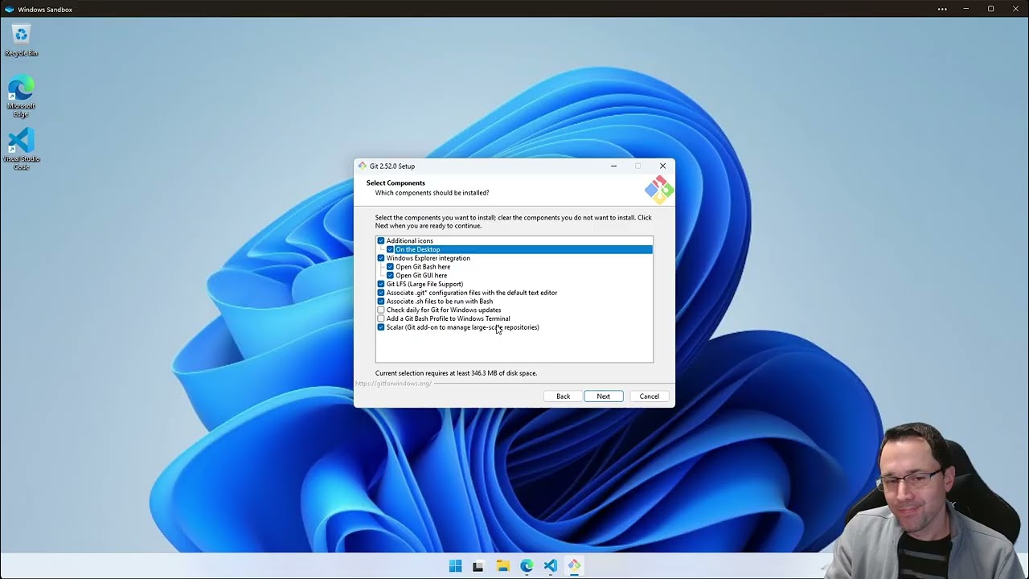Disable Git LFS (Large File Support)
Image resolution: width=1029 pixels, height=579 pixels.
tap(381, 284)
